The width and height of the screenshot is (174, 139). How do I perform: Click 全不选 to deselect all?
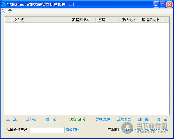31,119
